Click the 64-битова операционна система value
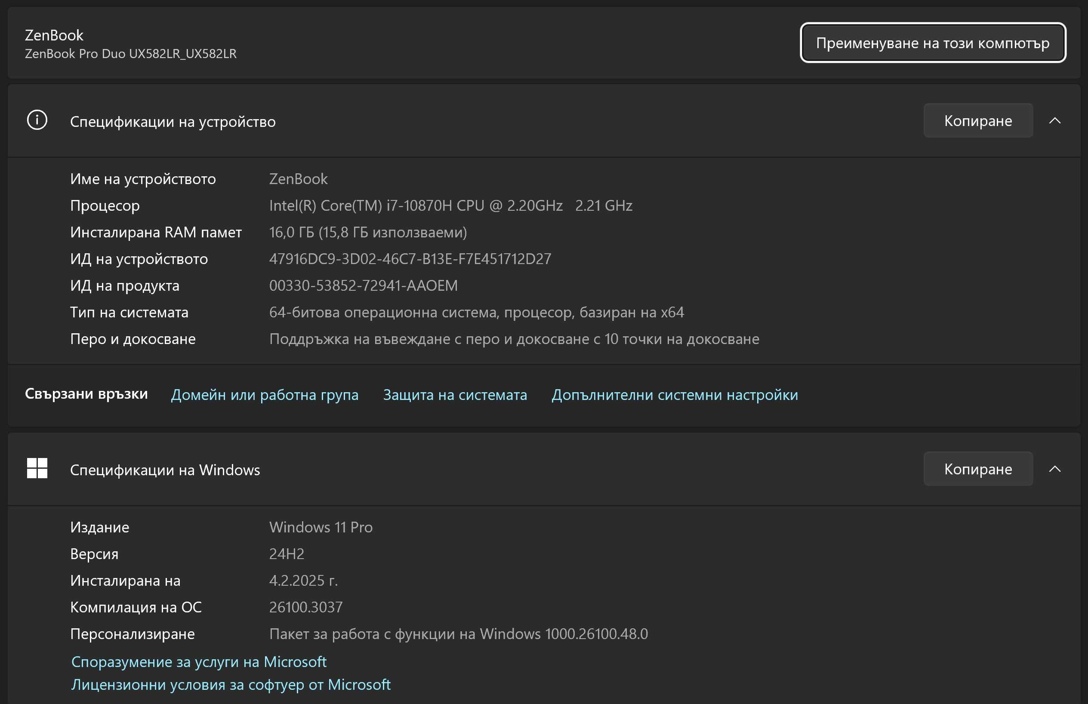The width and height of the screenshot is (1088, 704). (477, 313)
